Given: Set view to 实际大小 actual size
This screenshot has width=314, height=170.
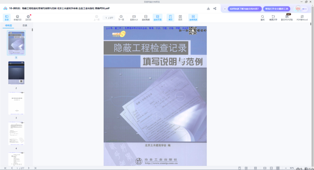Looking at the screenshot, I should click(134, 18).
